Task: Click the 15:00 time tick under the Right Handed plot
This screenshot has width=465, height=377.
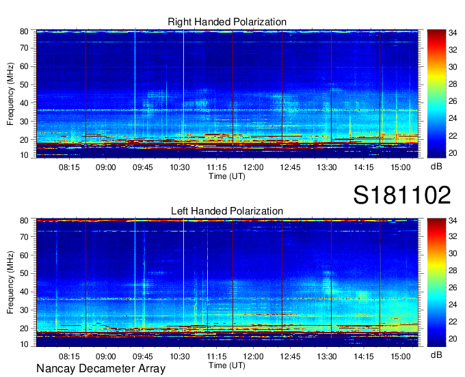Action: tap(400, 167)
